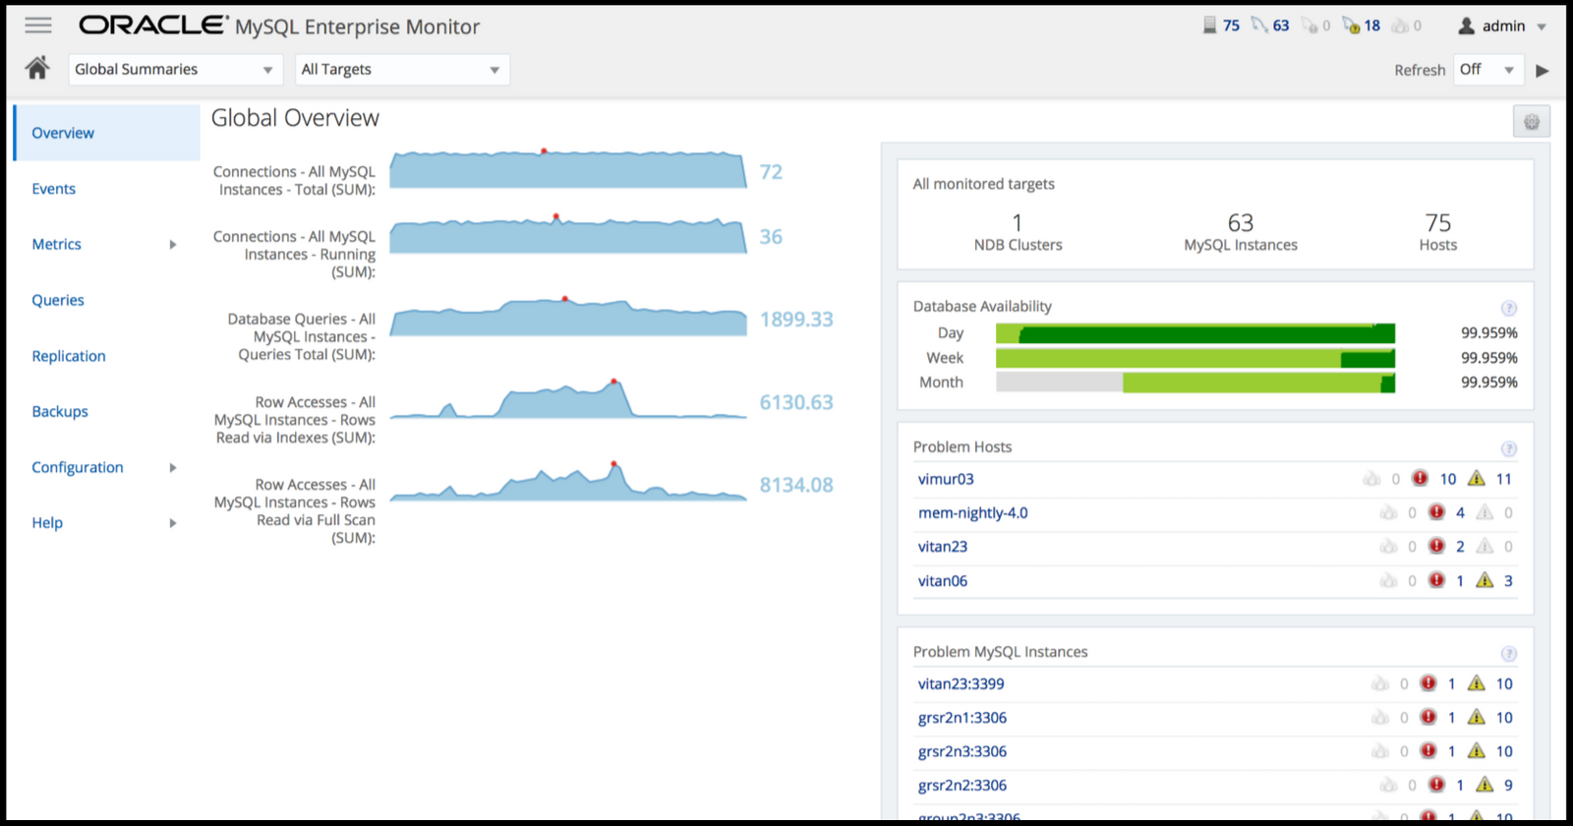The width and height of the screenshot is (1573, 826).
Task: Click the Rows Read via Full Scan sparkline
Action: click(568, 482)
